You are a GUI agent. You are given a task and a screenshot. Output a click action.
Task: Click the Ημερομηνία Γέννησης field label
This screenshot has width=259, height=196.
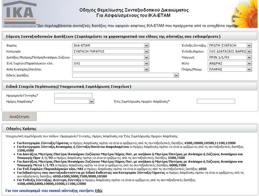coord(22,96)
